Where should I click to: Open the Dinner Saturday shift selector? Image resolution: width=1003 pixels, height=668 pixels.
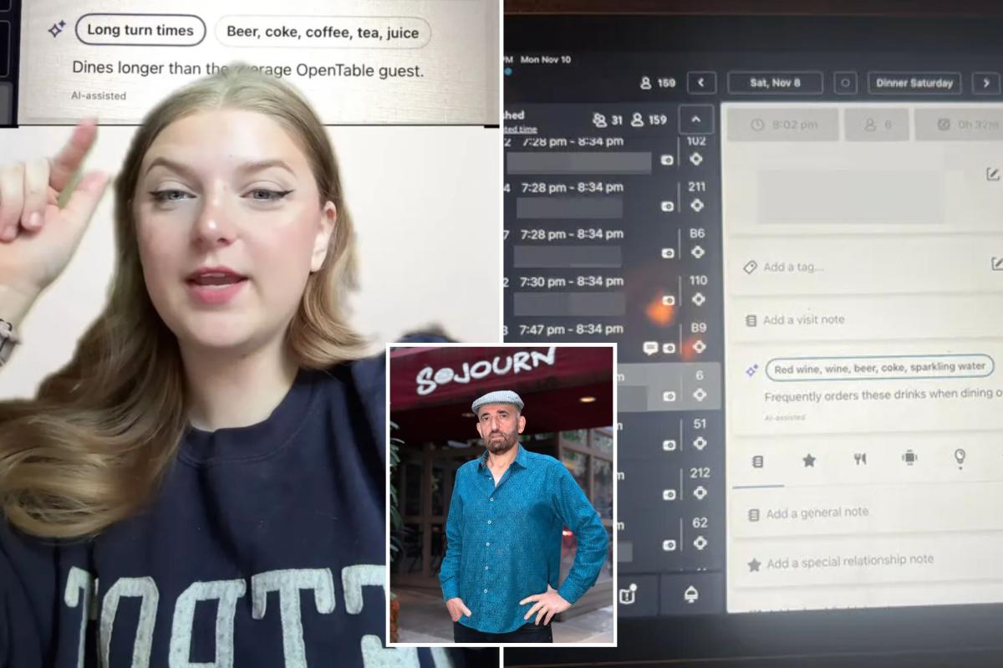click(x=914, y=83)
